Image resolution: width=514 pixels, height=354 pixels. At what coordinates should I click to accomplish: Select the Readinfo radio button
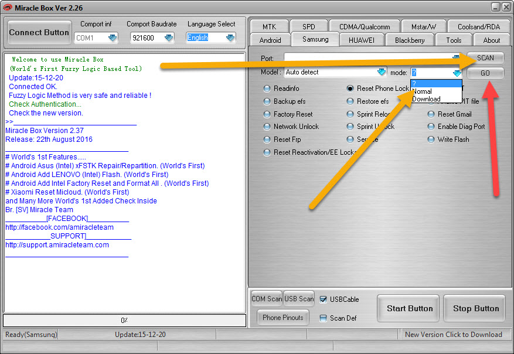(x=267, y=88)
